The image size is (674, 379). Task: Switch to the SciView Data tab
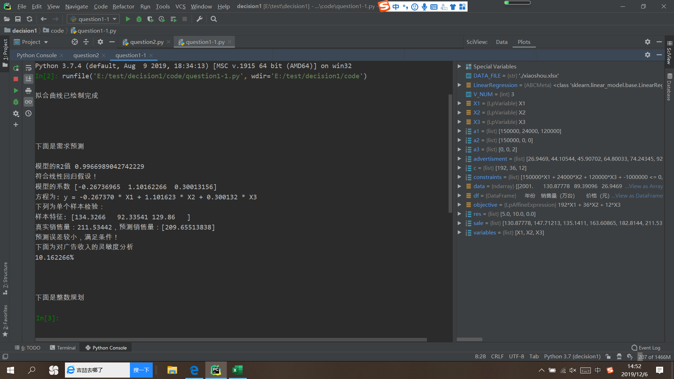click(x=502, y=42)
